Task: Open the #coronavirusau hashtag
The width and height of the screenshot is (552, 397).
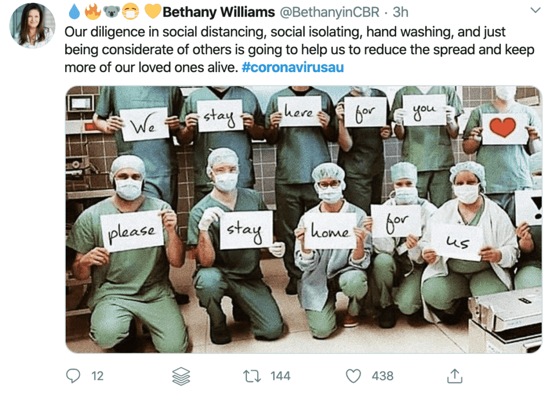Action: (x=293, y=68)
